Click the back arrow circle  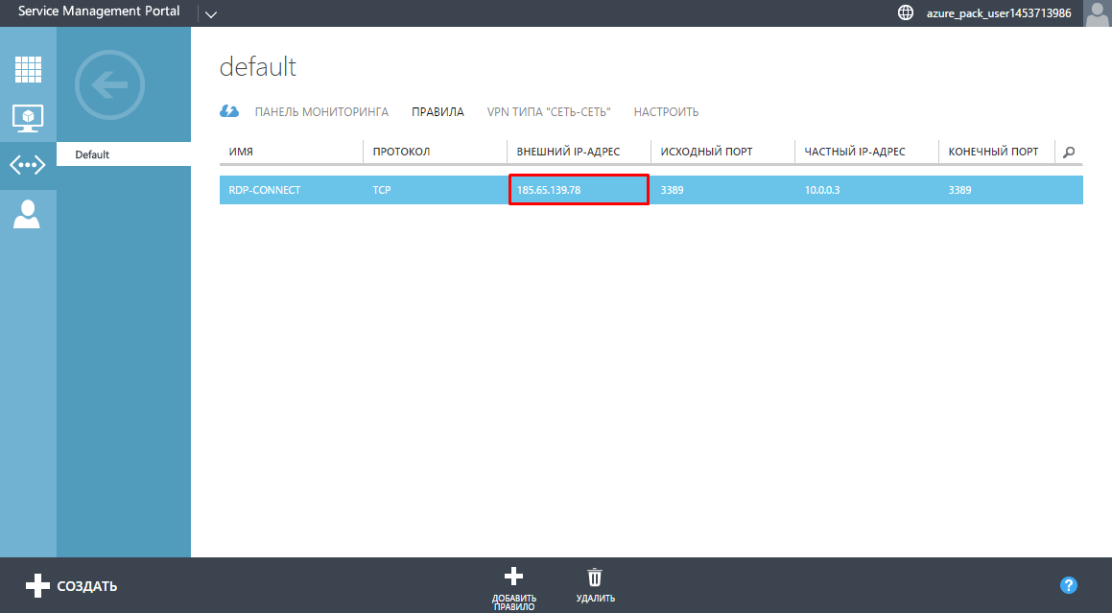[x=109, y=85]
